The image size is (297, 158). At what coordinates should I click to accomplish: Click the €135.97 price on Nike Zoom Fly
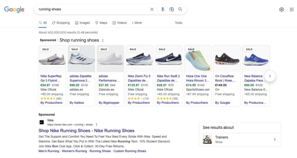pos(133,85)
